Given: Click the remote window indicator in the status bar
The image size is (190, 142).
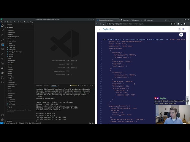Looking at the screenshot, I should pos(1,123).
